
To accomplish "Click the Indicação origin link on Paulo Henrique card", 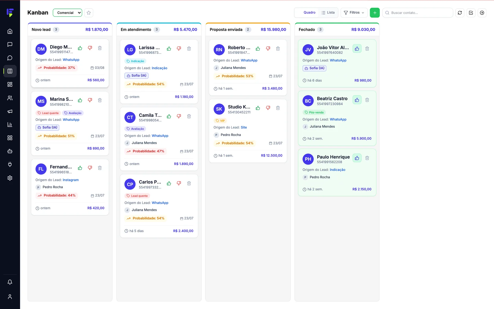I will (x=338, y=170).
